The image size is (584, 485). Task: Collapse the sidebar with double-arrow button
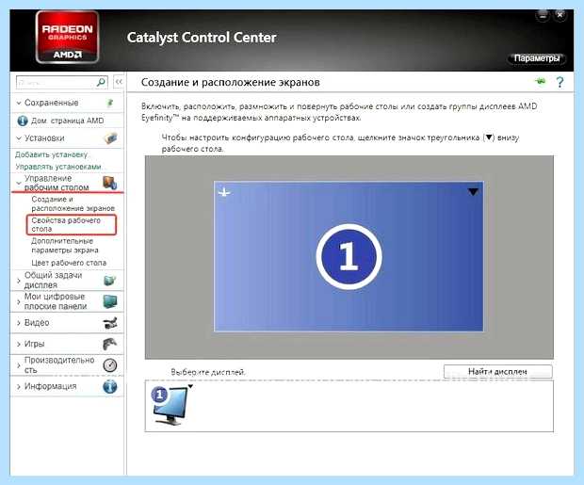pos(119,82)
